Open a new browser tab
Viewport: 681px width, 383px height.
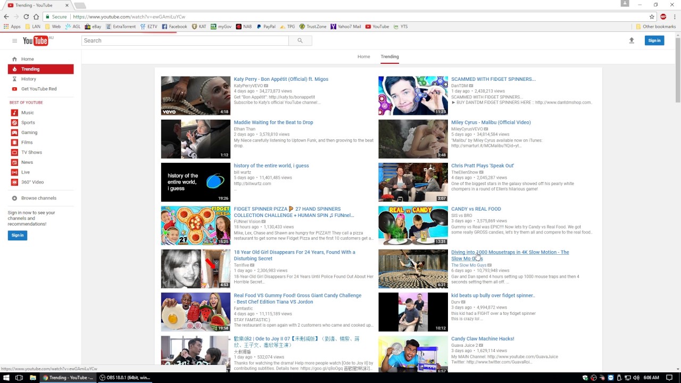80,5
